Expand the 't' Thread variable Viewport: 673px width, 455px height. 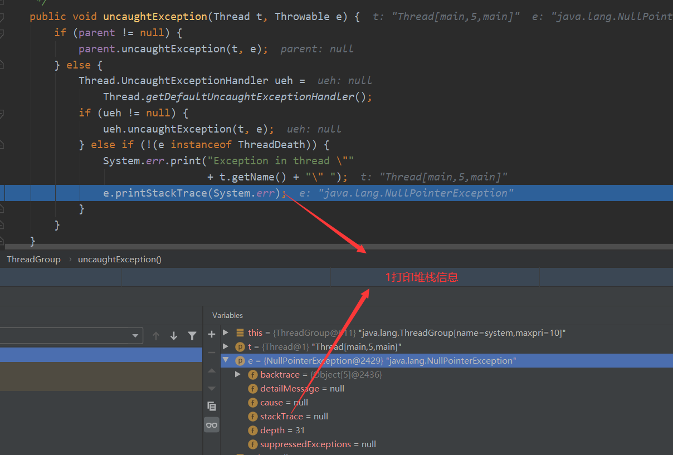(226, 346)
